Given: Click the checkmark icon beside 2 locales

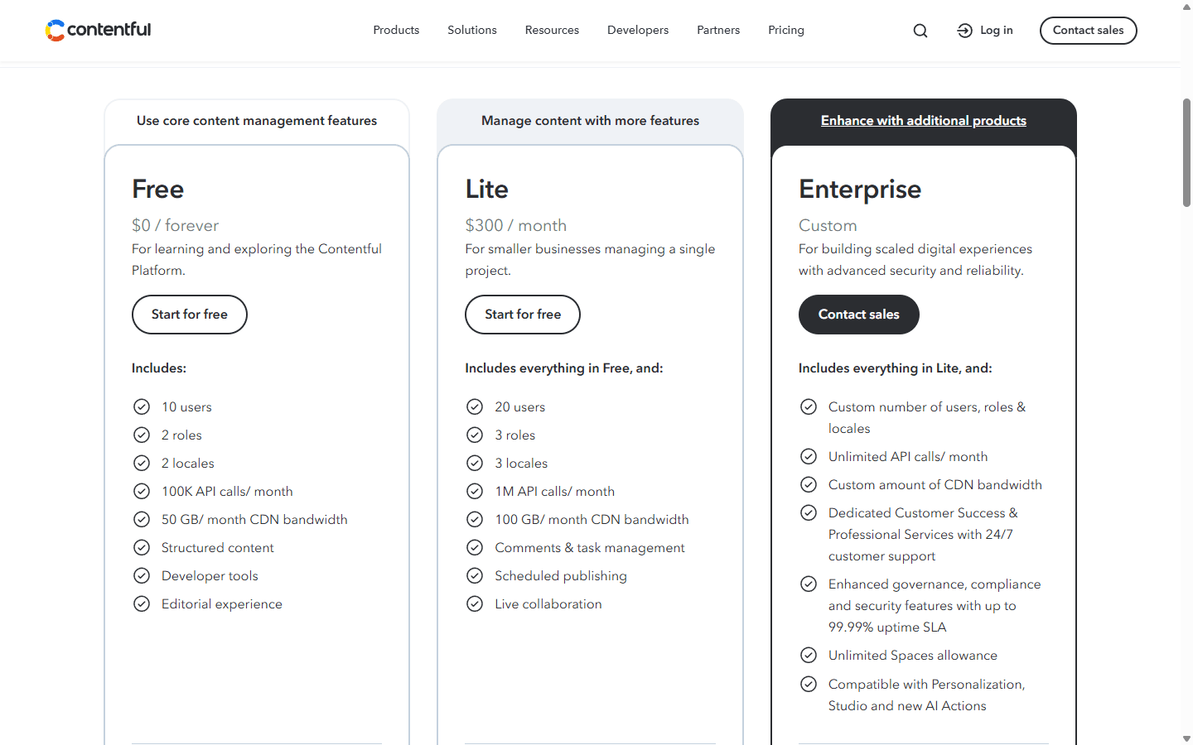Looking at the screenshot, I should pos(142,463).
